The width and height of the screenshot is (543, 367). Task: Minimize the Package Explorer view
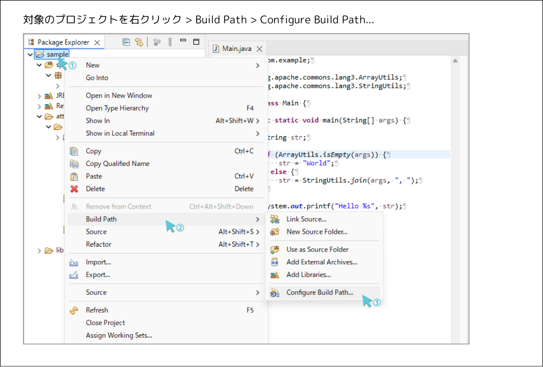183,41
